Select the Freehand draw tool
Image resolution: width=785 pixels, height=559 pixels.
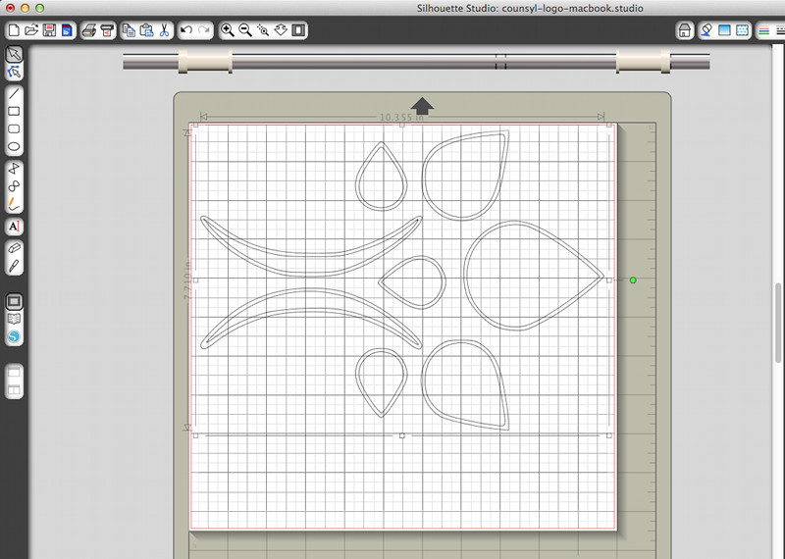(14, 204)
